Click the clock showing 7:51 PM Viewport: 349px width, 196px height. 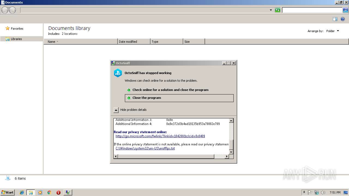click(x=335, y=192)
